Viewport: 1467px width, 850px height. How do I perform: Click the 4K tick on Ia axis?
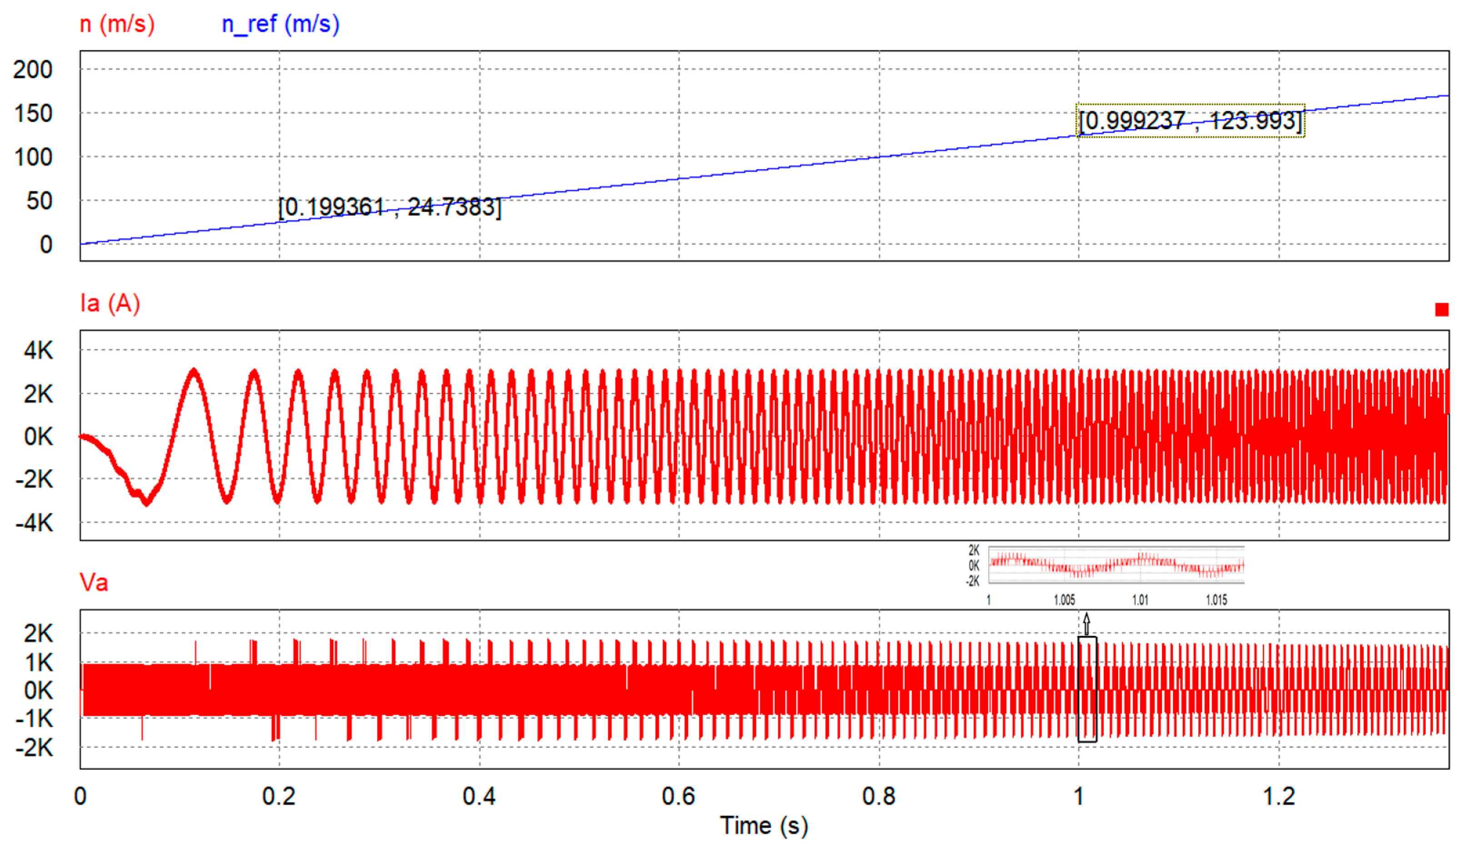click(x=39, y=351)
